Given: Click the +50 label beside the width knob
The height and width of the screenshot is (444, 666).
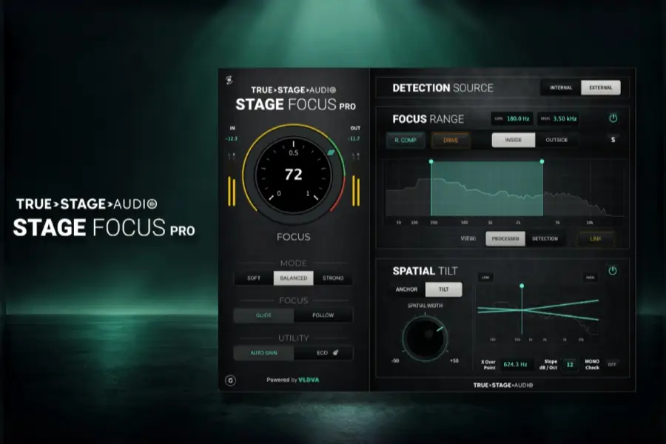Looking at the screenshot, I should coord(454,360).
